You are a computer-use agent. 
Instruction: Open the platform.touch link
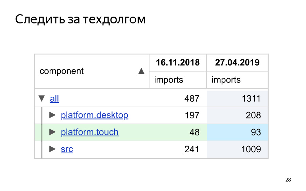click(x=90, y=132)
